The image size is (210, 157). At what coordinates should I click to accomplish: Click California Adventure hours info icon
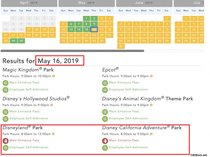tap(151, 134)
